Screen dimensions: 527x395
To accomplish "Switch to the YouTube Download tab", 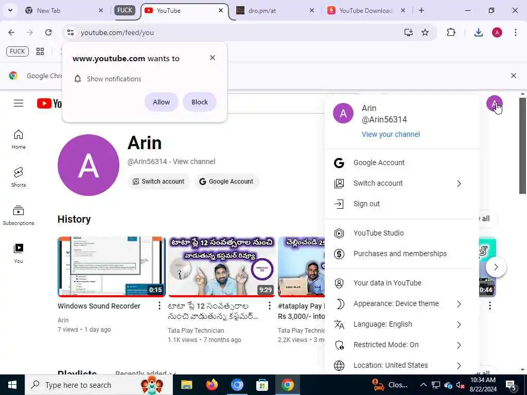I will (365, 10).
